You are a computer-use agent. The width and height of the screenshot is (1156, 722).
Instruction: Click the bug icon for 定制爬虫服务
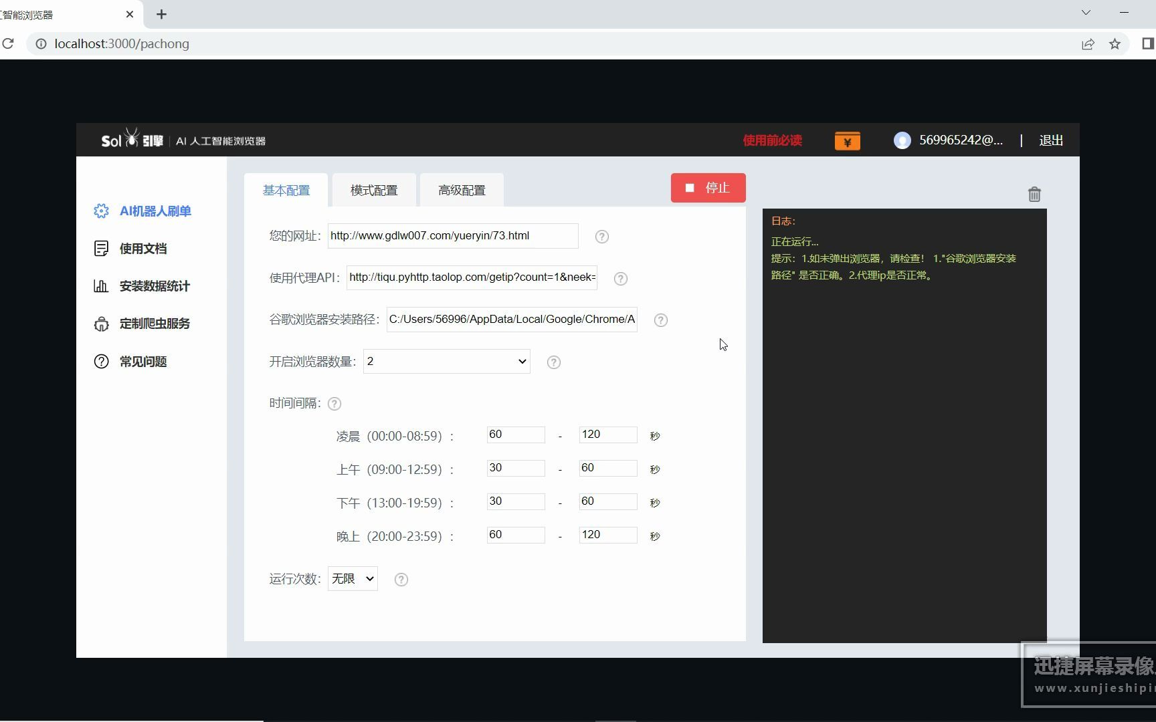click(101, 324)
